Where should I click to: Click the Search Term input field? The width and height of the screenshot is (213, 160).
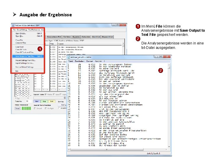point(49,98)
